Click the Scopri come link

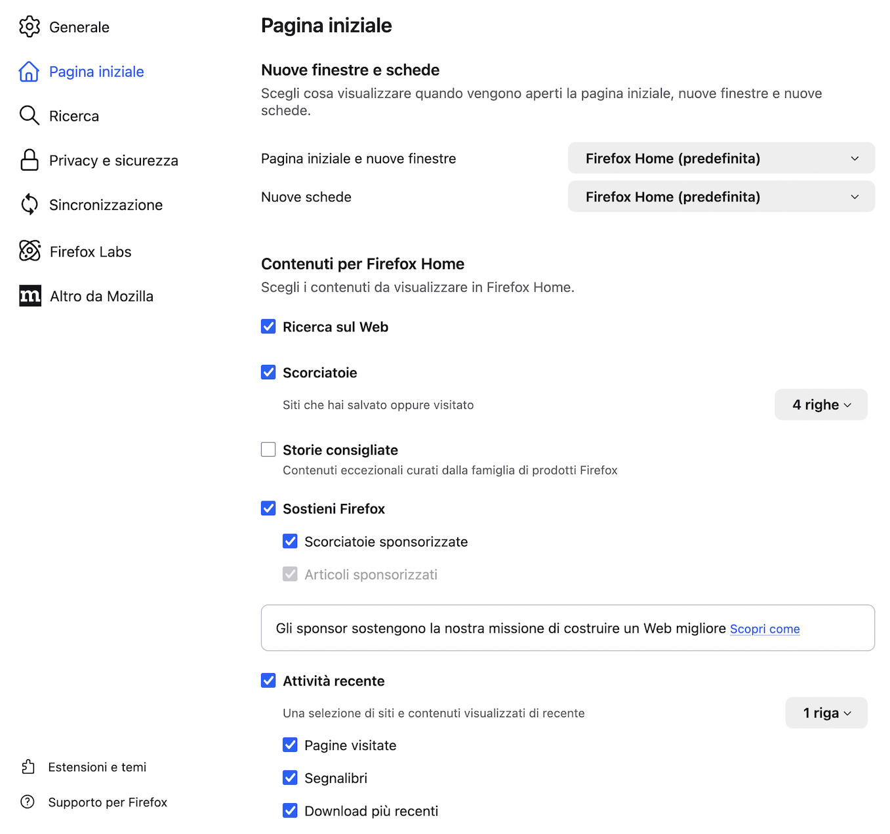pos(765,628)
